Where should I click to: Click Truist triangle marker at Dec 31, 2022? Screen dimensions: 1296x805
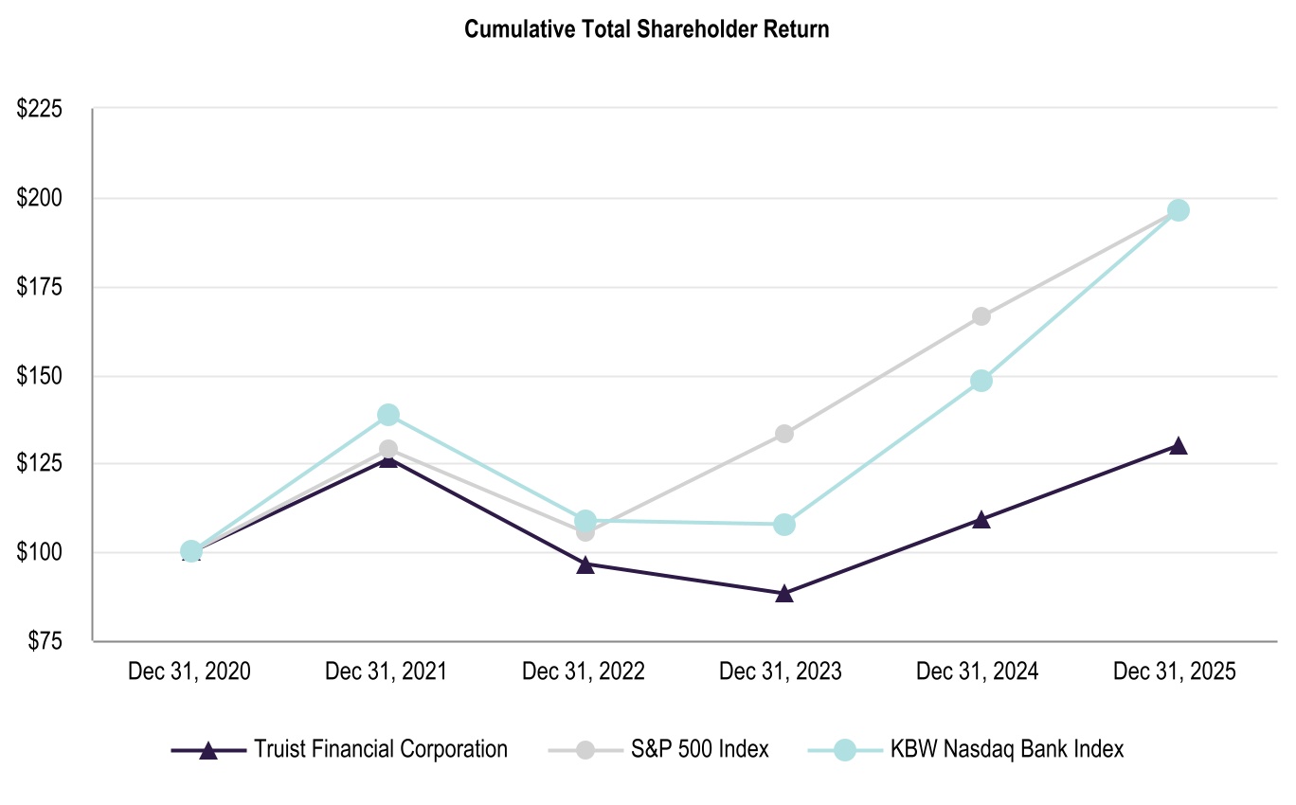click(x=585, y=564)
